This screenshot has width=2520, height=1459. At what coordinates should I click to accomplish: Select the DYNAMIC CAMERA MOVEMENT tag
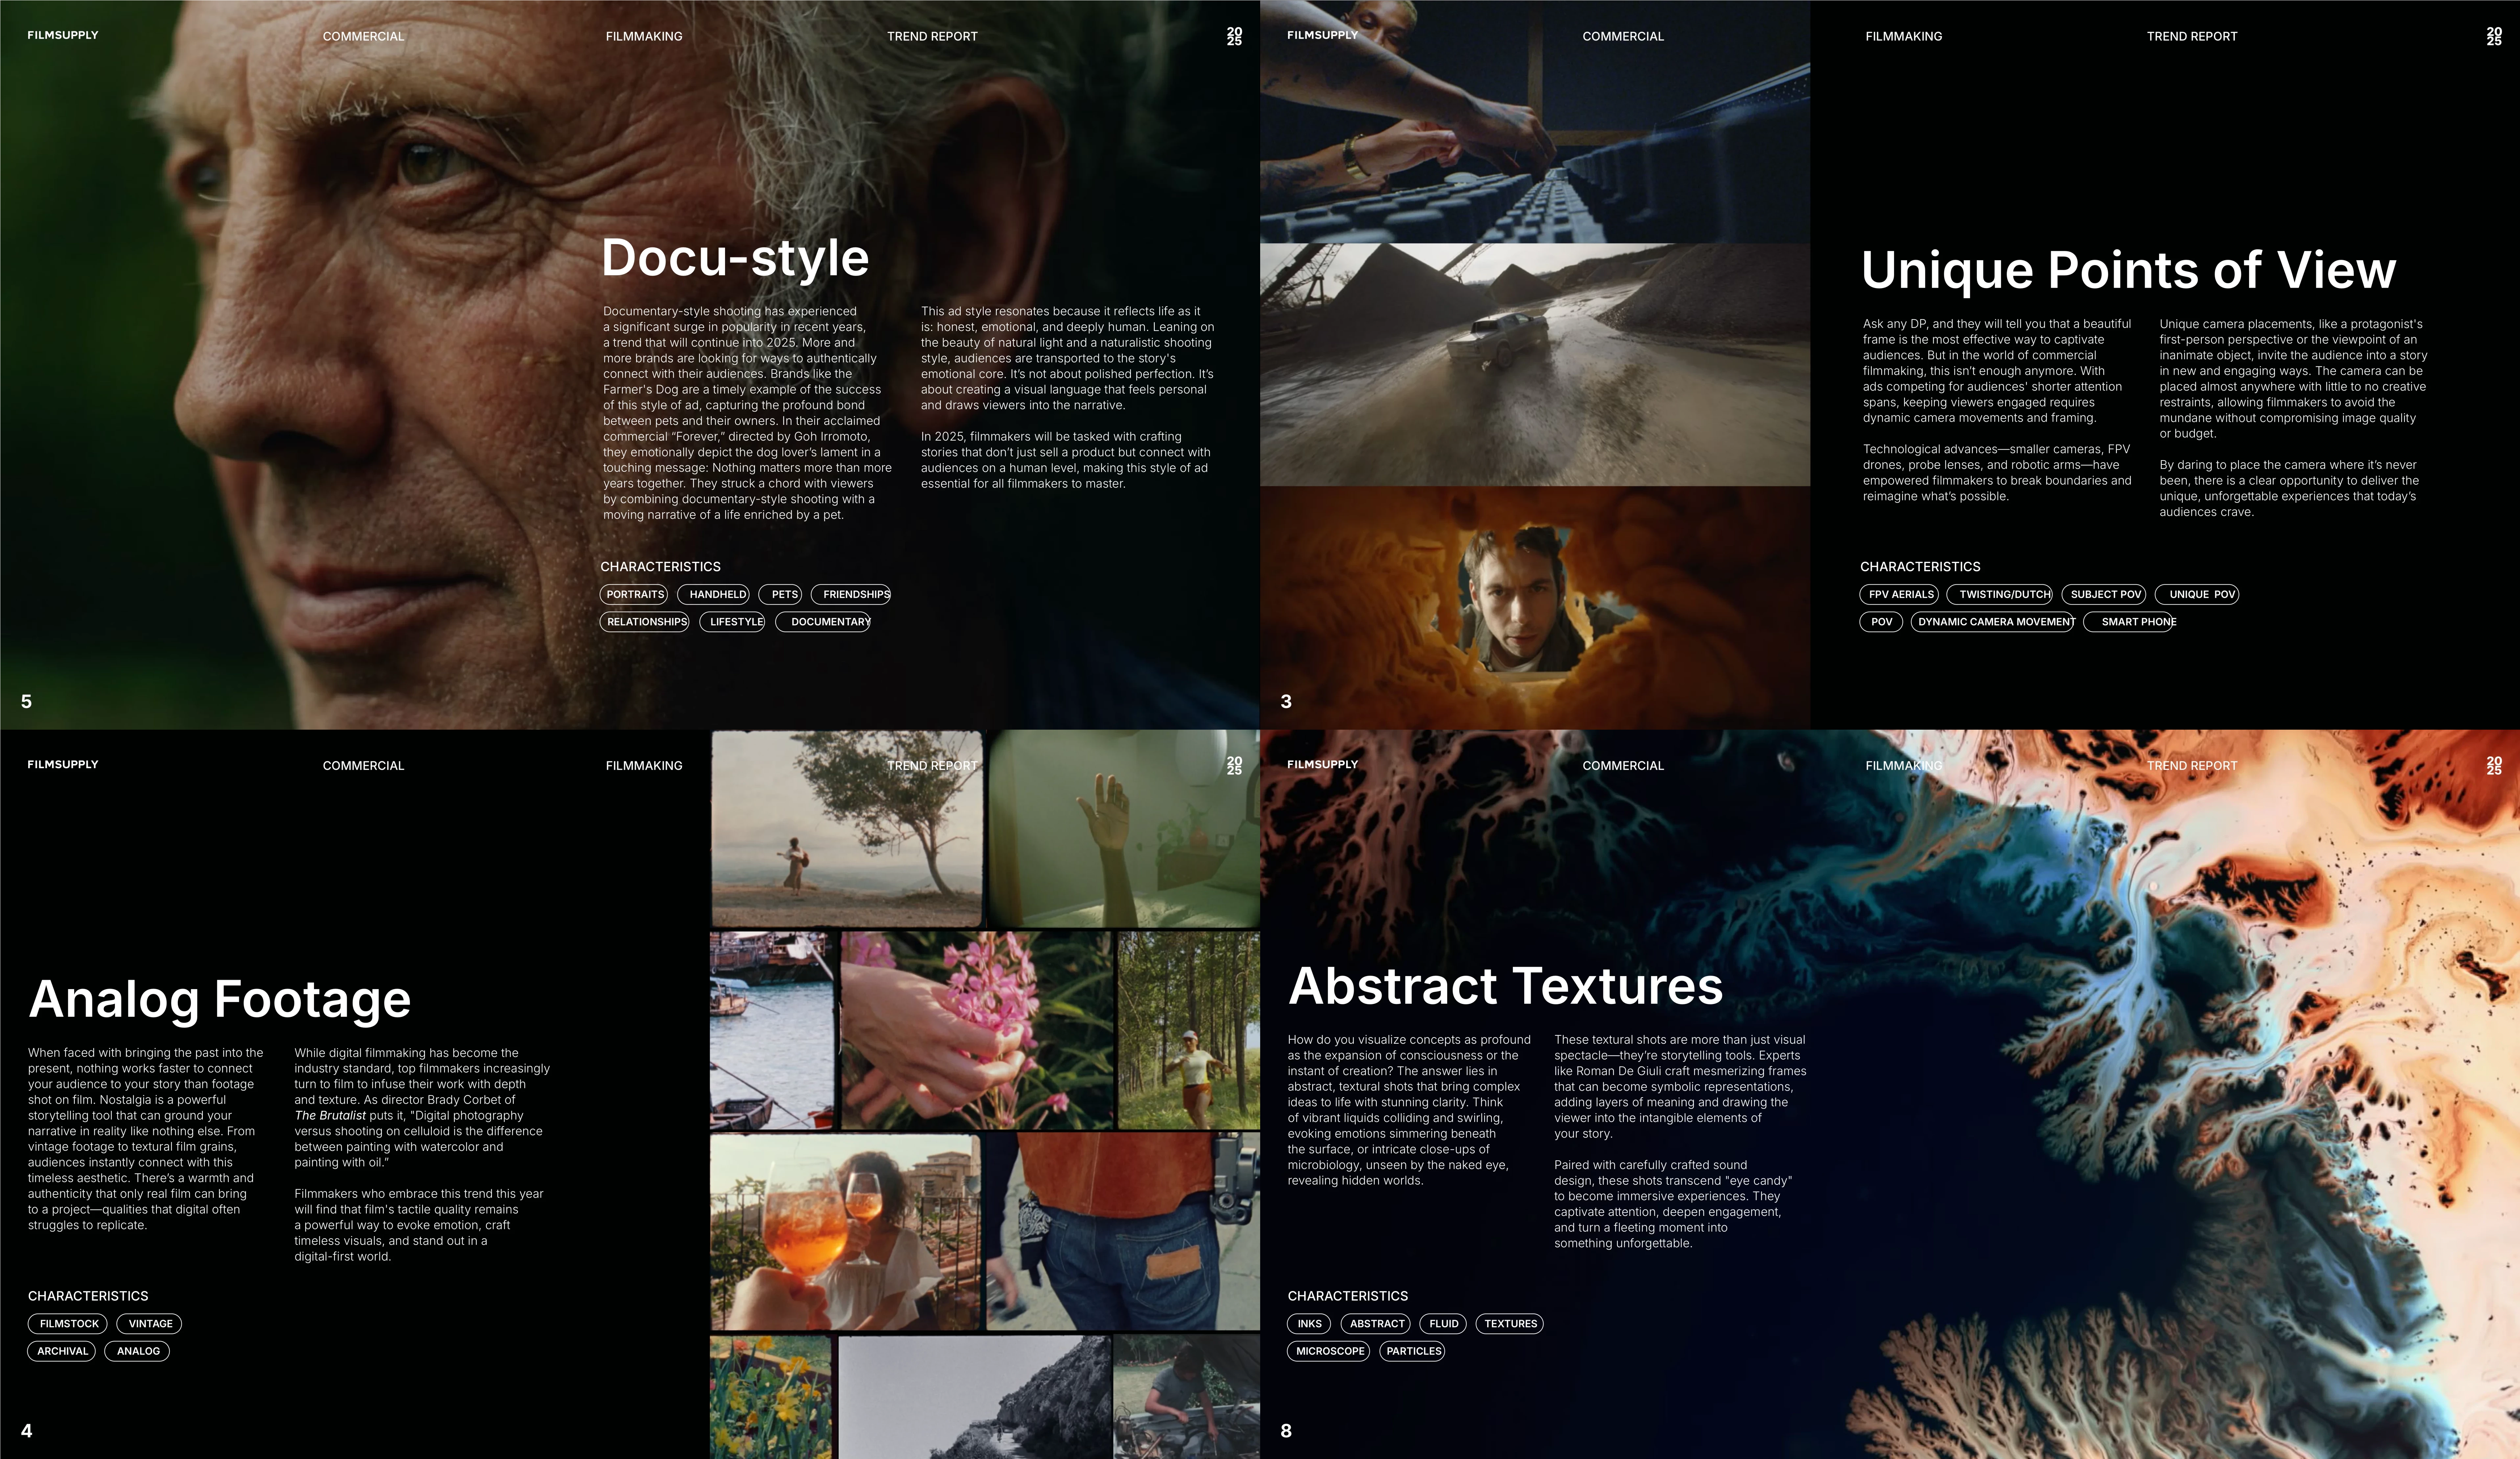point(1993,622)
